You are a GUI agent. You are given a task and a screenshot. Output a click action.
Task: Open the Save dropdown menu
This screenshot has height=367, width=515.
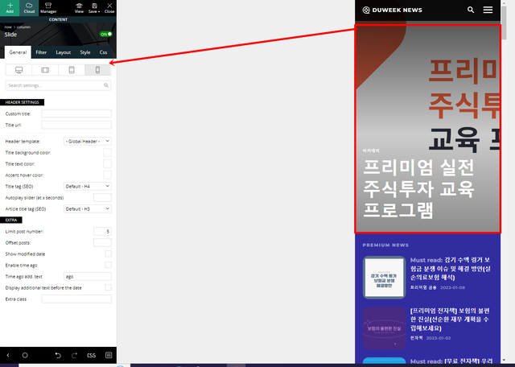pos(94,8)
